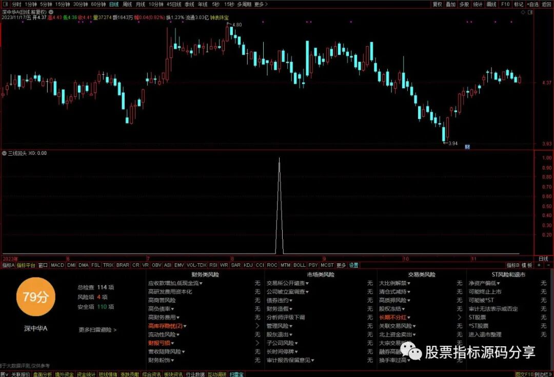This screenshot has width=554, height=377.
Task: Click 指标B at indicator bar right
Action: (x=512, y=265)
